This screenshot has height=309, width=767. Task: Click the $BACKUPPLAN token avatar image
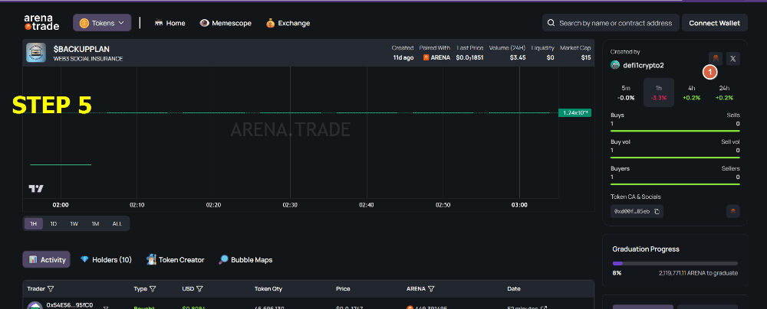36,53
